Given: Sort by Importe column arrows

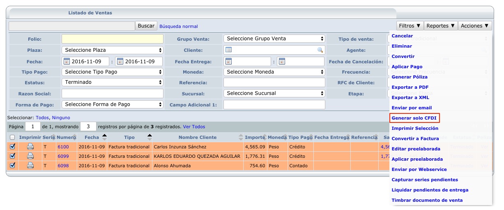Looking at the screenshot, I should [265, 137].
